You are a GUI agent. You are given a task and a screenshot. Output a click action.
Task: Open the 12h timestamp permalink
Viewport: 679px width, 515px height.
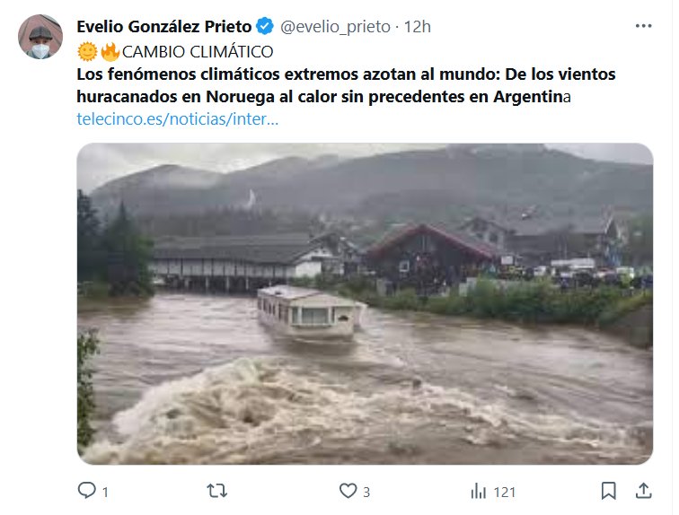pos(417,27)
